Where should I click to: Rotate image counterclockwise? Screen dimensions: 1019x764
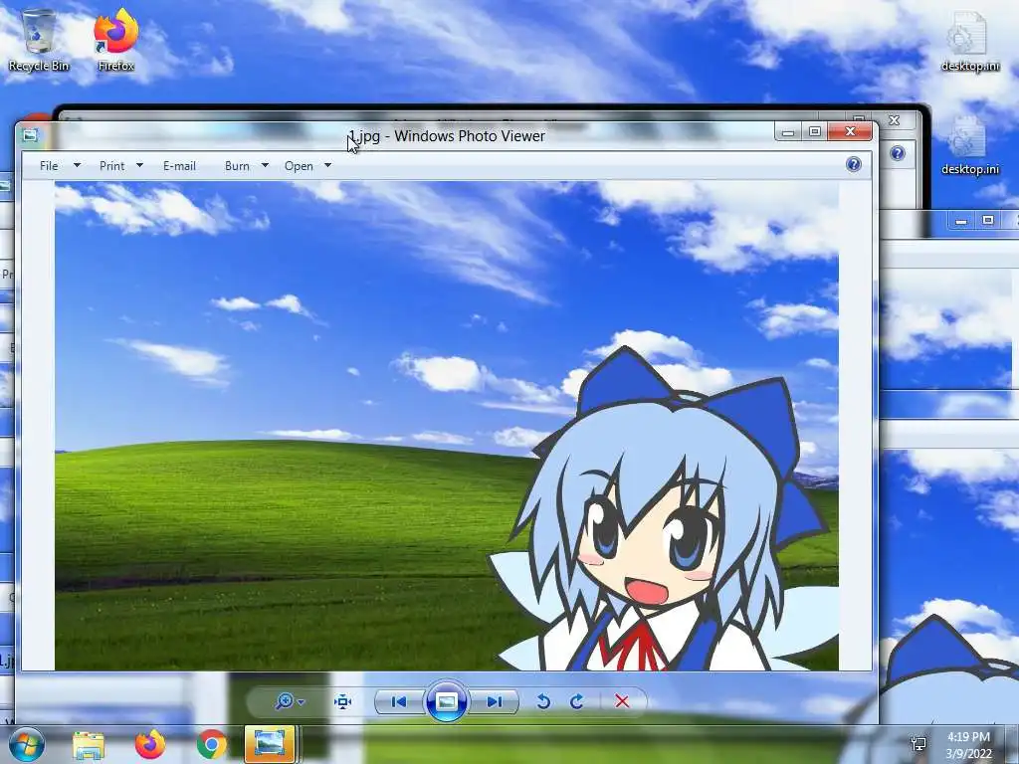click(x=544, y=701)
